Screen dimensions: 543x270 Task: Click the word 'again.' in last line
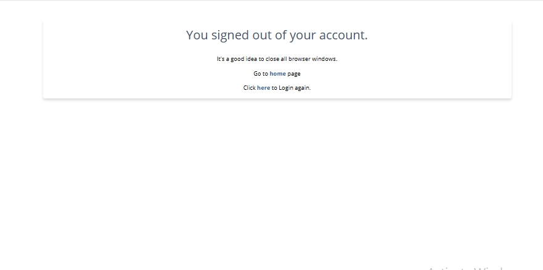303,88
